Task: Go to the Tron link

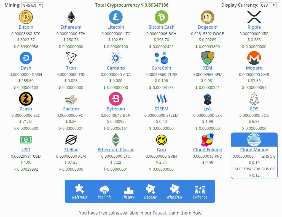Action: pos(71,68)
